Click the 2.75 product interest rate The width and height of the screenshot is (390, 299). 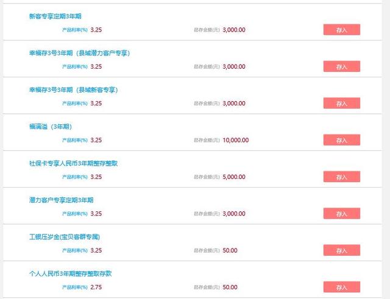point(96,287)
